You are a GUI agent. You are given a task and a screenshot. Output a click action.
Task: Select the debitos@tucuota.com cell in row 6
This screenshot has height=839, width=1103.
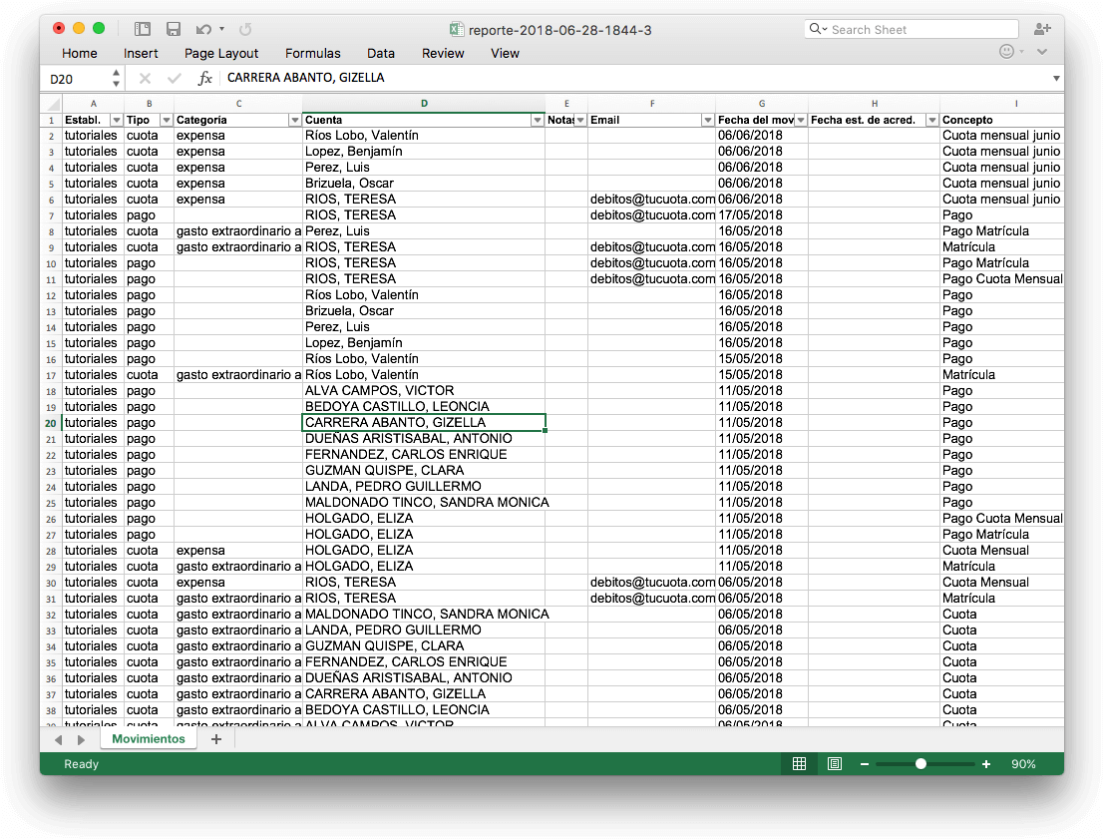(651, 200)
